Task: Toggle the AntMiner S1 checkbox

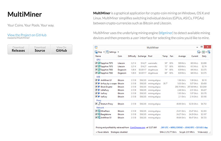Action: [x=96, y=117]
